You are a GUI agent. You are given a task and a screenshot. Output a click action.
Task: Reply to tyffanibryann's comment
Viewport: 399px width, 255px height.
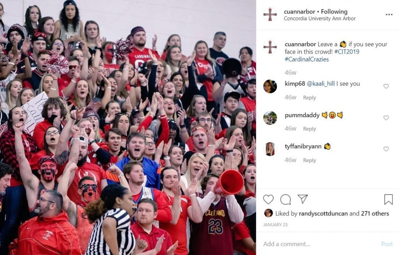pyautogui.click(x=309, y=160)
